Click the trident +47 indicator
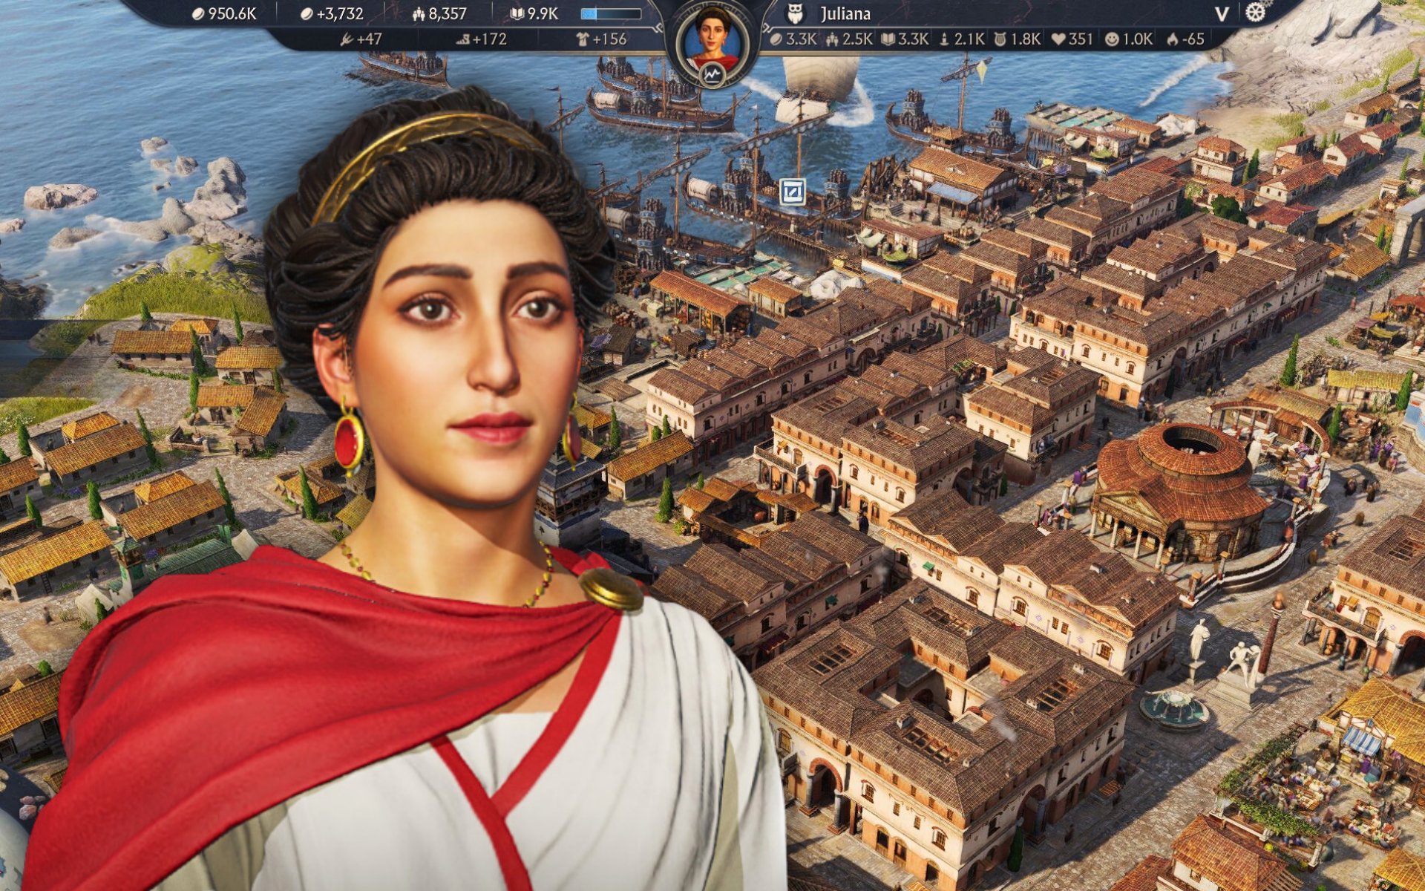Image resolution: width=1425 pixels, height=891 pixels. [x=346, y=39]
